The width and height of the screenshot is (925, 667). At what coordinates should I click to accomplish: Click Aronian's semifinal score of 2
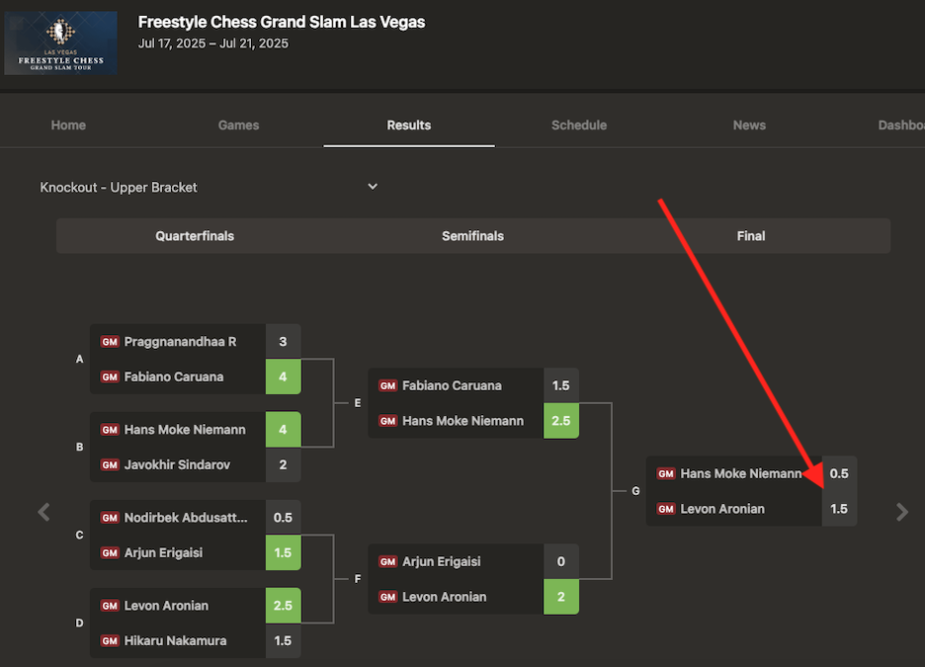tap(561, 597)
